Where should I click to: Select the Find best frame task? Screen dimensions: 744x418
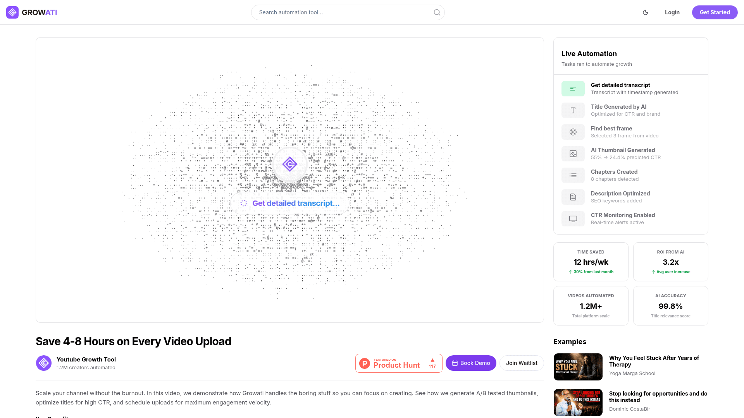tap(631, 132)
